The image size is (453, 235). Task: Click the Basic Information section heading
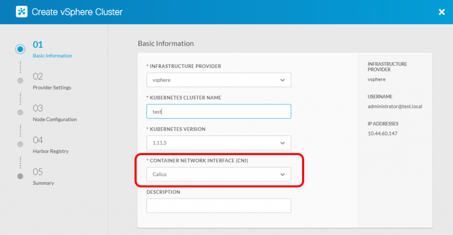pyautogui.click(x=166, y=43)
